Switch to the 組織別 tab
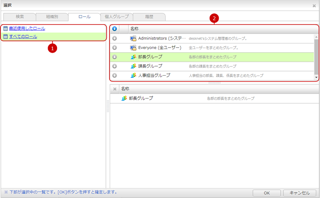Viewport: 320px width, 198px height. click(52, 16)
